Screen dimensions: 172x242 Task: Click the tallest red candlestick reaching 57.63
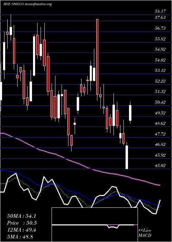(x=97, y=57)
